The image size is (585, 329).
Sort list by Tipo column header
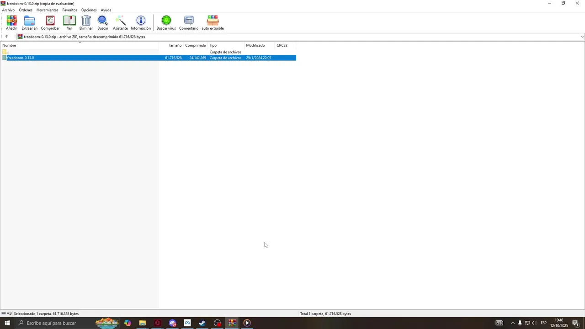point(226,45)
